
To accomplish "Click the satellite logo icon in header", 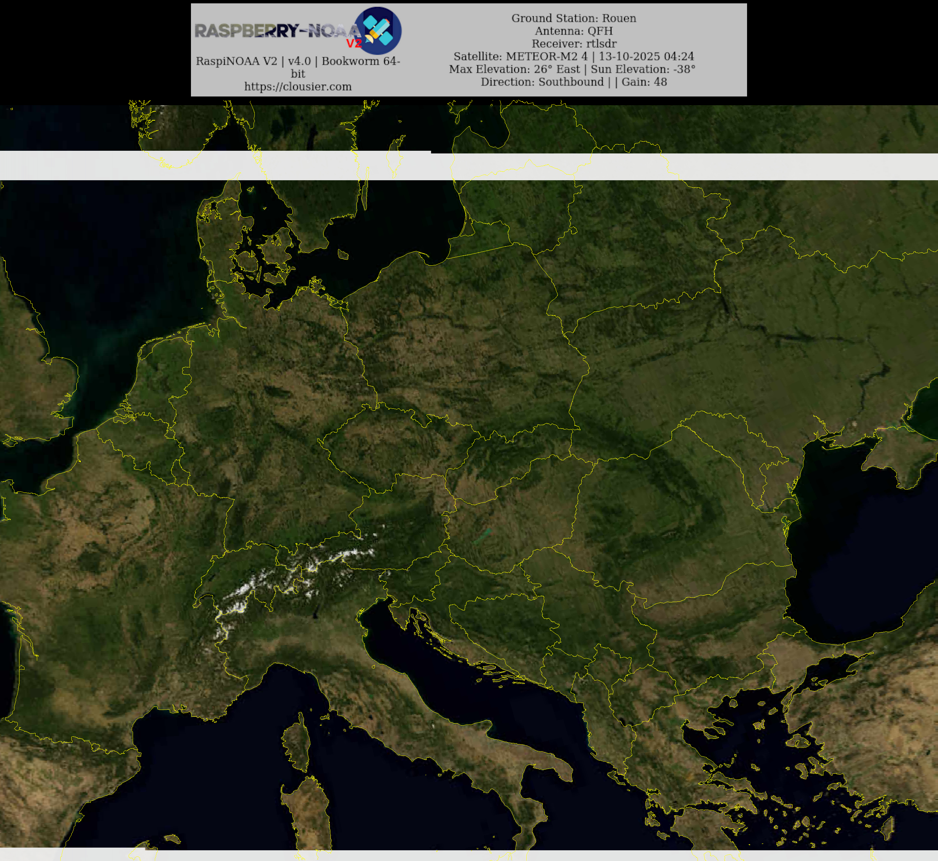I will (378, 31).
